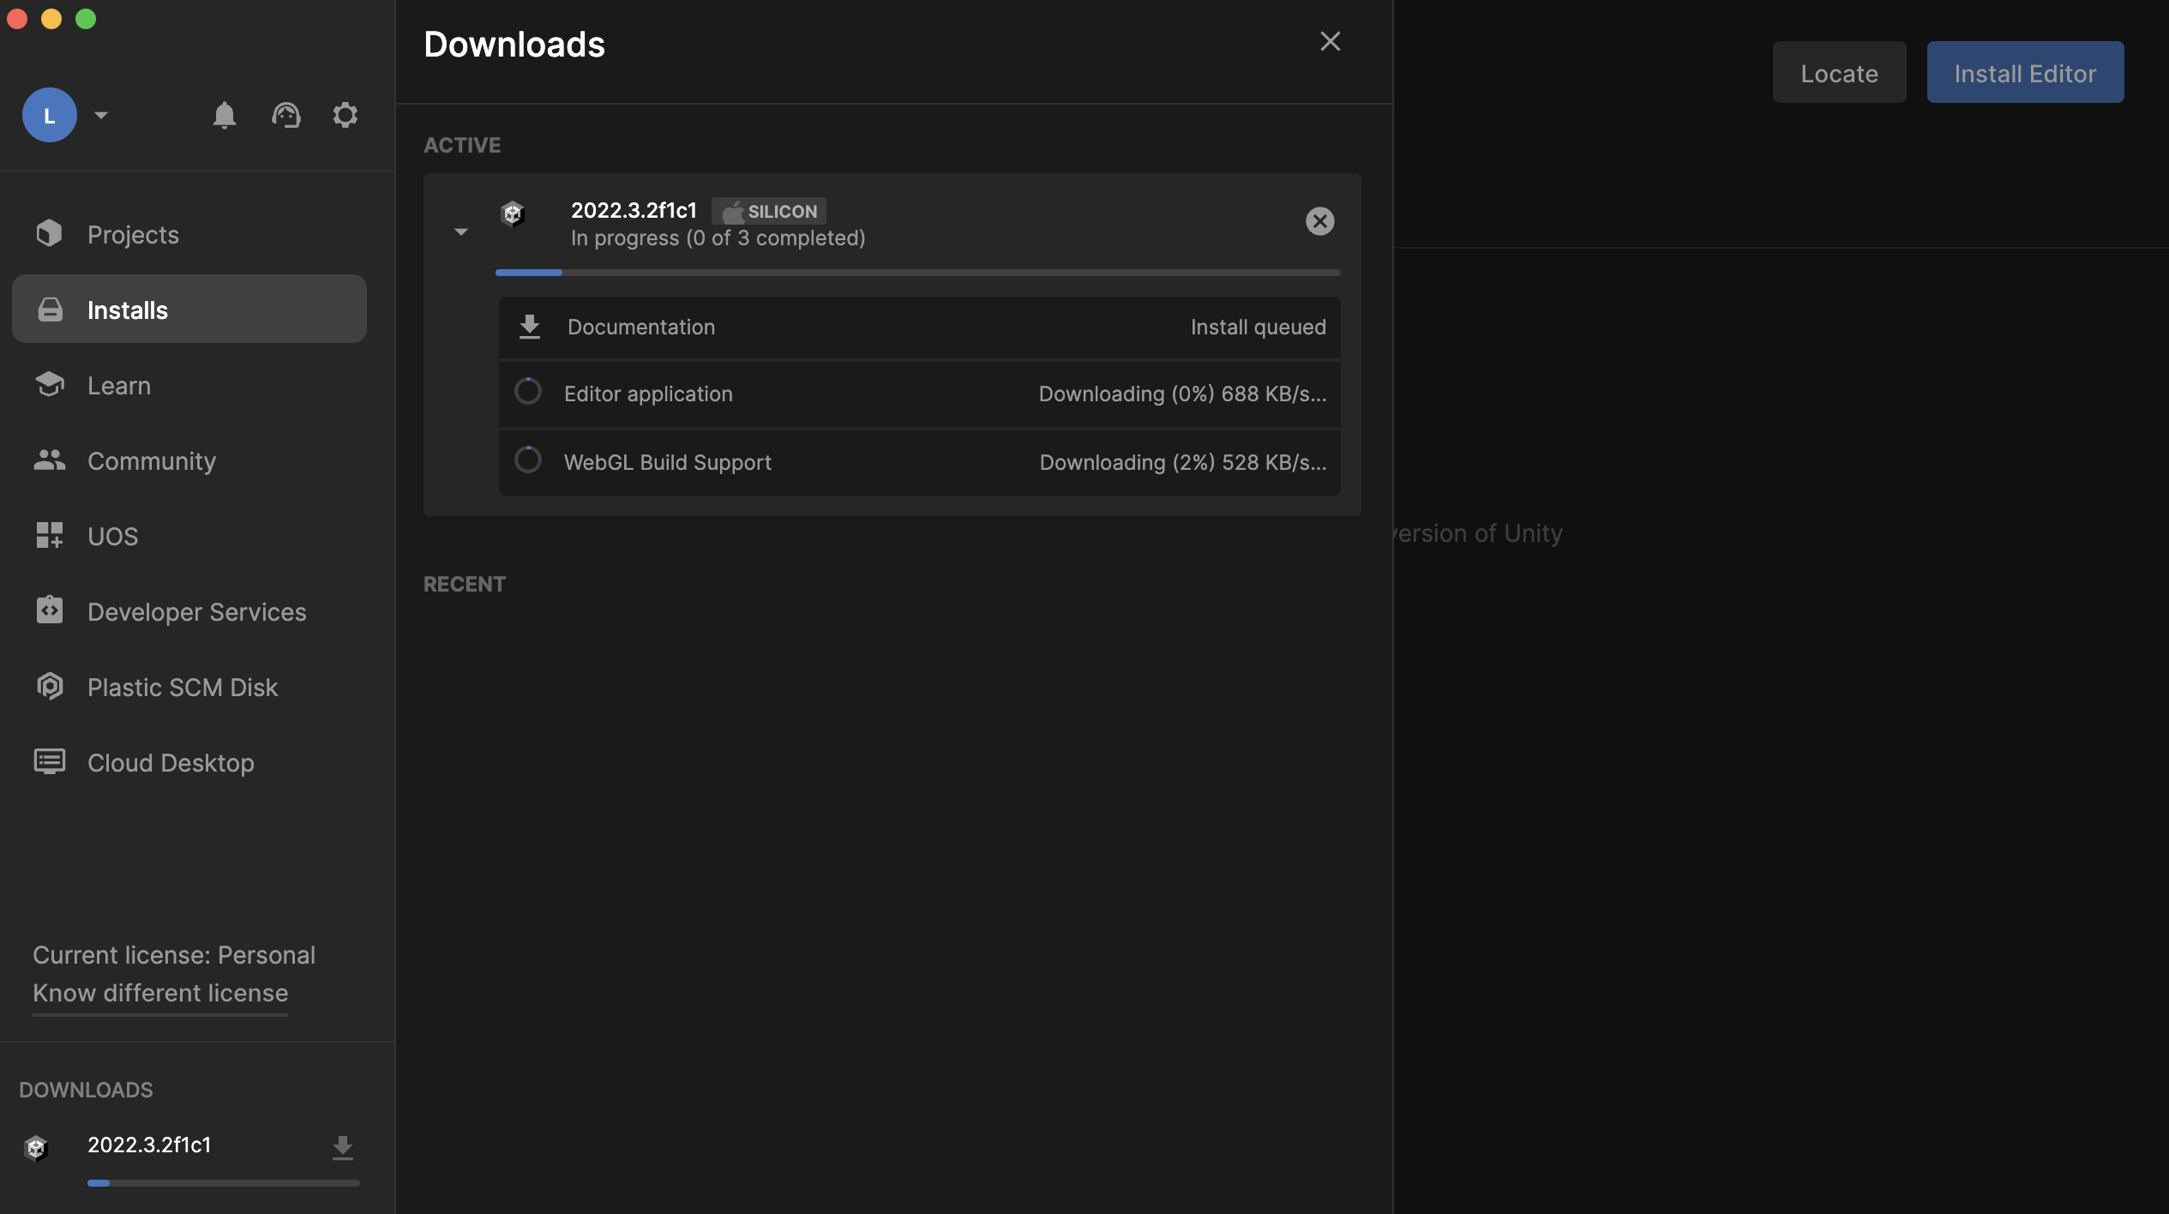2169x1214 pixels.
Task: Click the 2022.3.2f1c1 version title in Active
Action: (634, 210)
